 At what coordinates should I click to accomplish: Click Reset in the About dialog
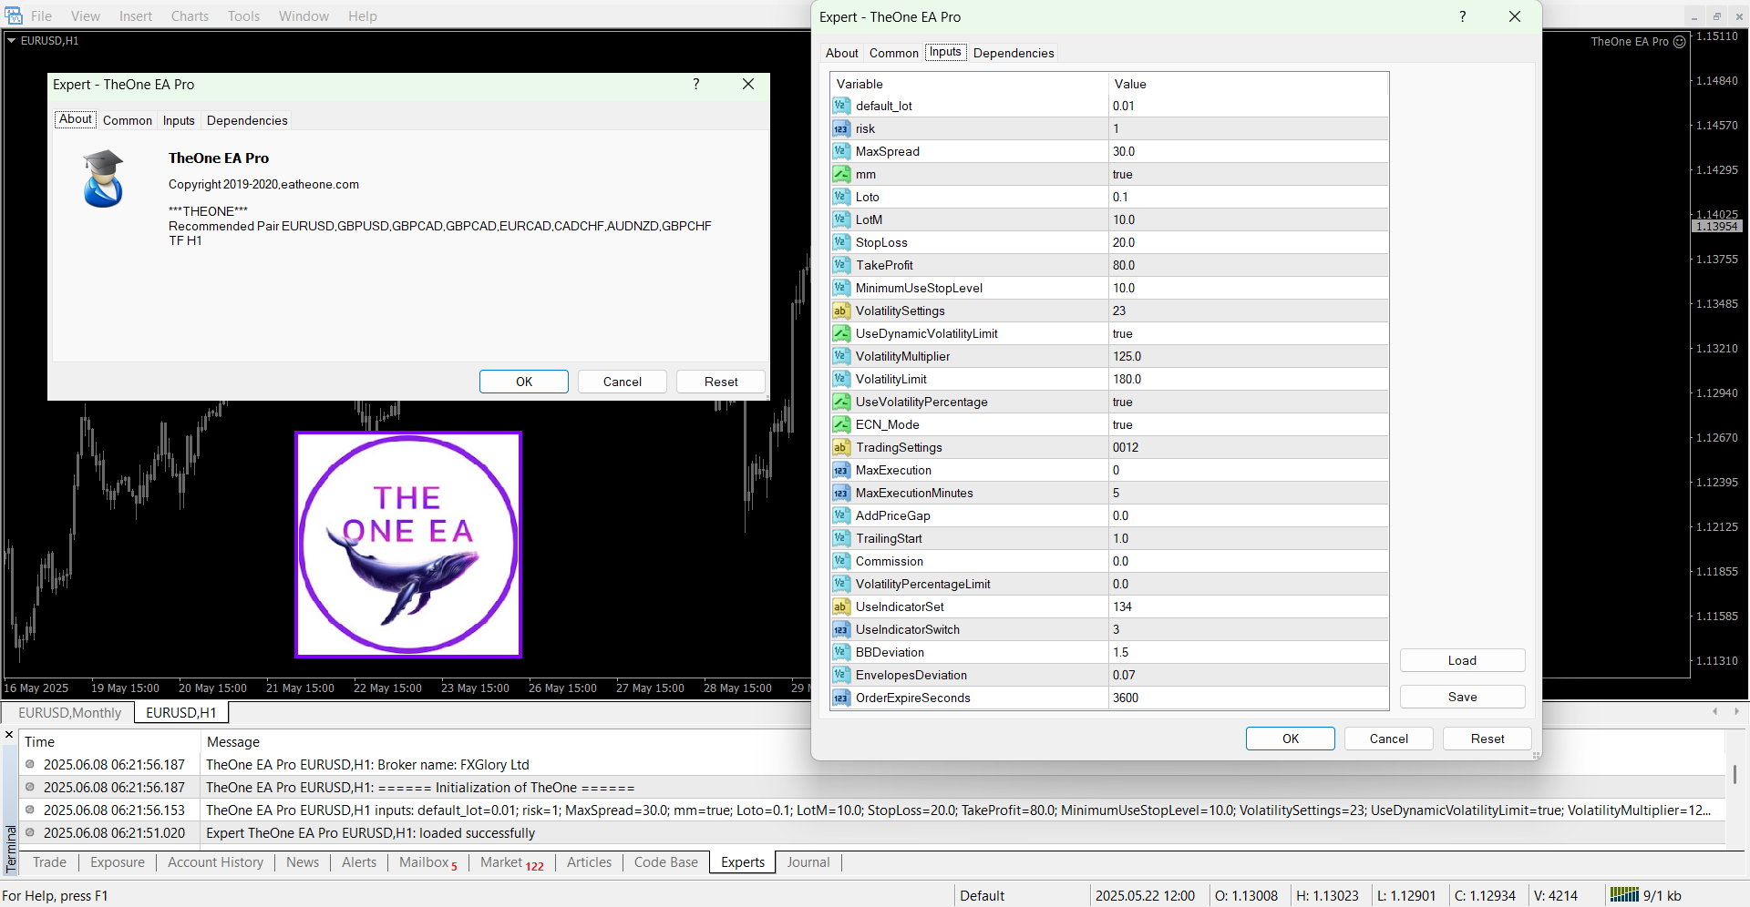[720, 382]
